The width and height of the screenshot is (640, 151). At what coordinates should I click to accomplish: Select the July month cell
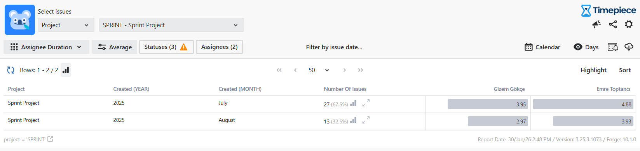point(223,103)
